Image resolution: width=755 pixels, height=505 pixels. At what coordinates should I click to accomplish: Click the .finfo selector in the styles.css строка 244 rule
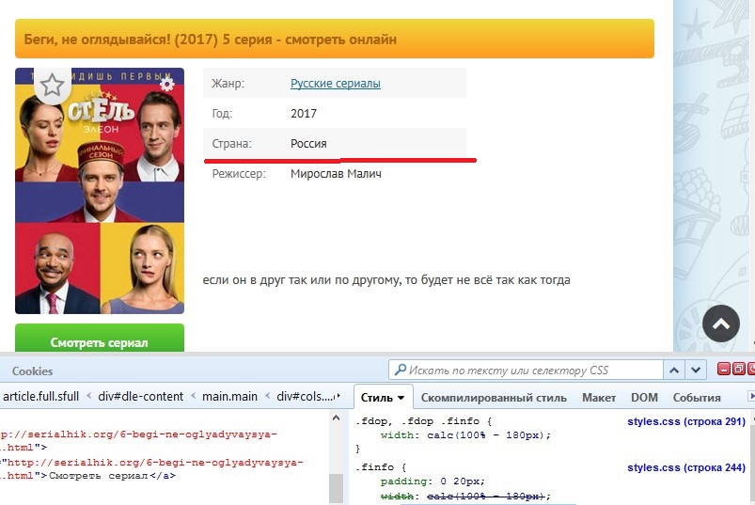[x=375, y=467]
